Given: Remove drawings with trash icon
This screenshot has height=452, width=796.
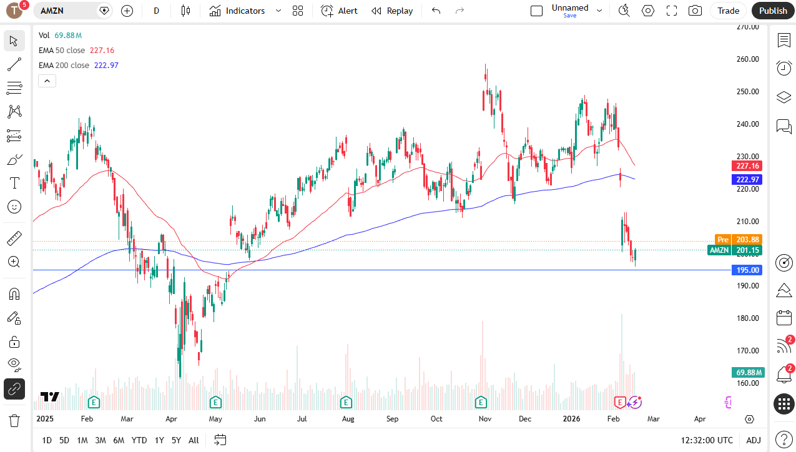Looking at the screenshot, I should click(x=14, y=420).
